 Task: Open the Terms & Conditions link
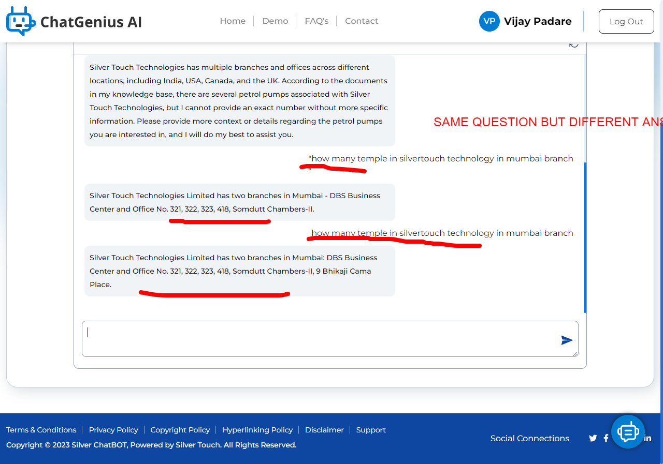41,430
